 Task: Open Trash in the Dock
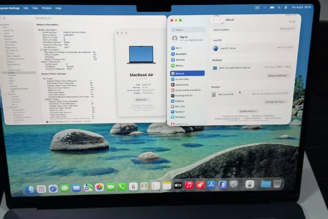pyautogui.click(x=277, y=184)
